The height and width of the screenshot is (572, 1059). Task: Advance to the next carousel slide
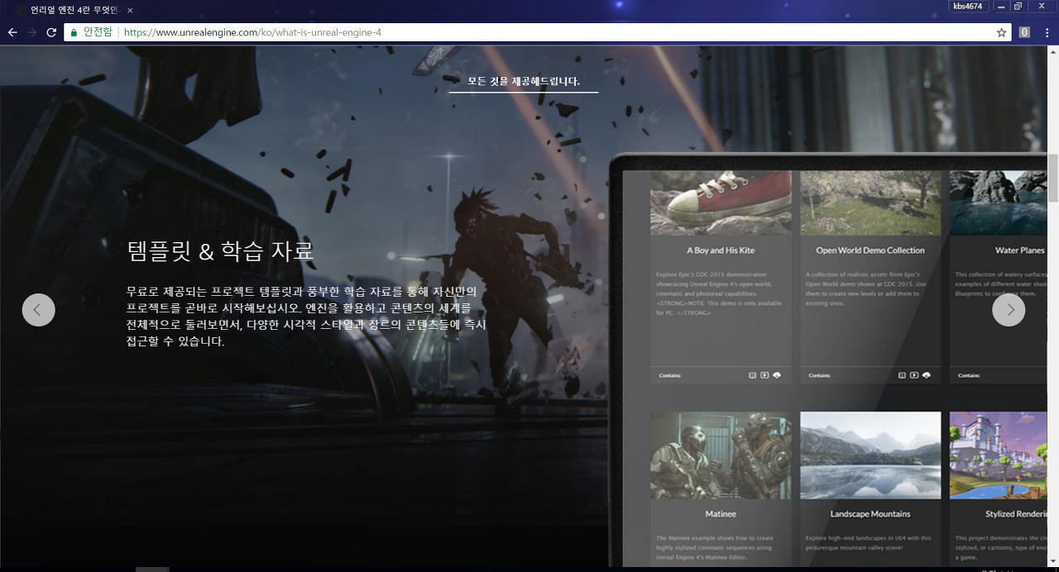(x=1009, y=310)
